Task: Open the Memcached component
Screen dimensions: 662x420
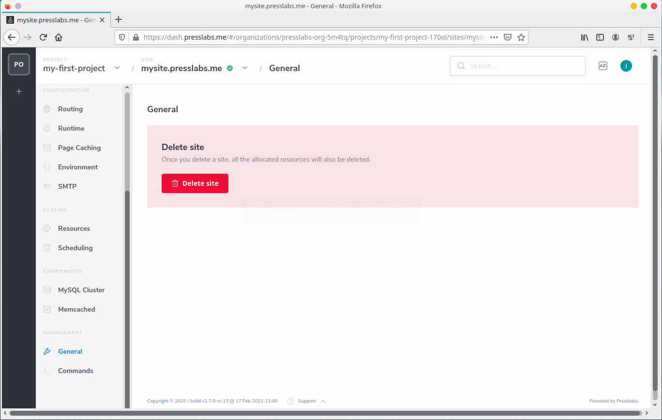Action: pos(76,309)
